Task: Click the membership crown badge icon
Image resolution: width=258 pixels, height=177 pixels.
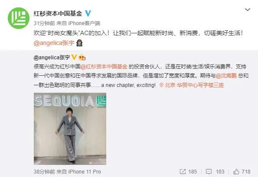Action: pos(82,57)
